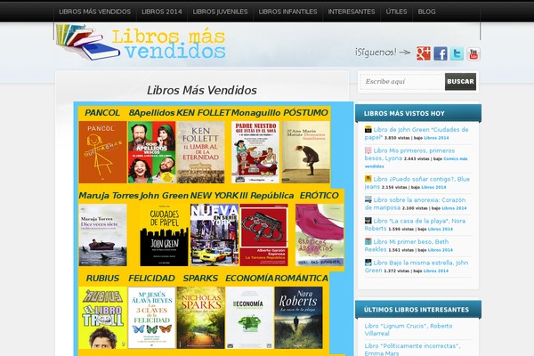Open Padre nuestro que estás en el sofá cover
Viewport: 534px width, 356px height.
255,152
